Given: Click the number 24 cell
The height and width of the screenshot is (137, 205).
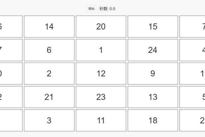Looking at the screenshot, I should (x=153, y=50).
